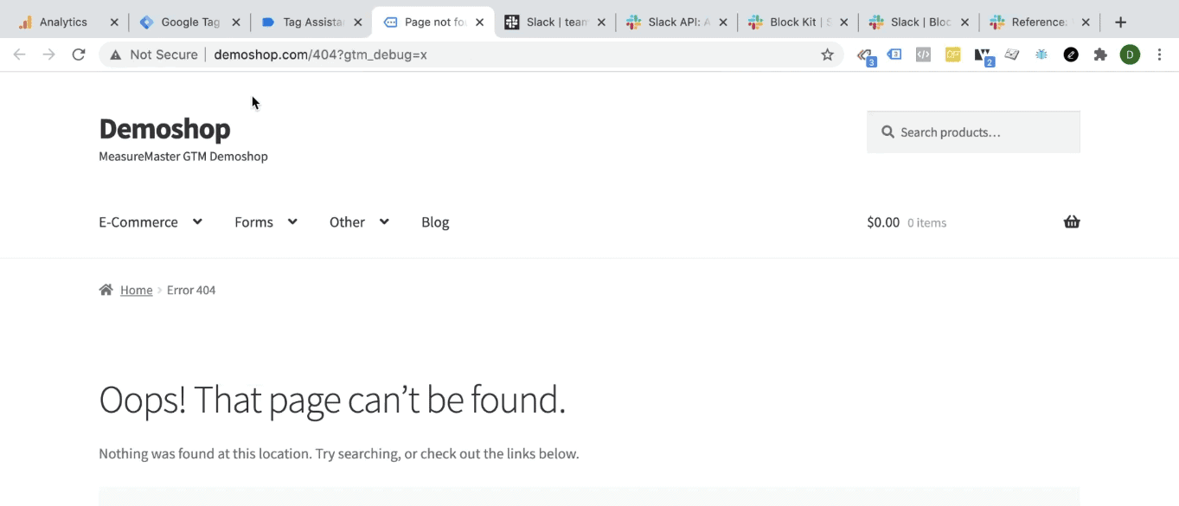Open the Forms dropdown menu

pos(265,221)
